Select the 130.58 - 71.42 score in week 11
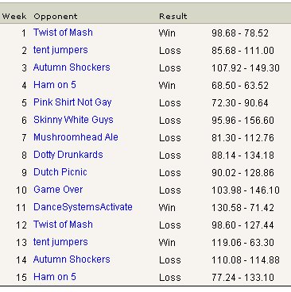The width and height of the screenshot is (291, 292). tap(242, 208)
